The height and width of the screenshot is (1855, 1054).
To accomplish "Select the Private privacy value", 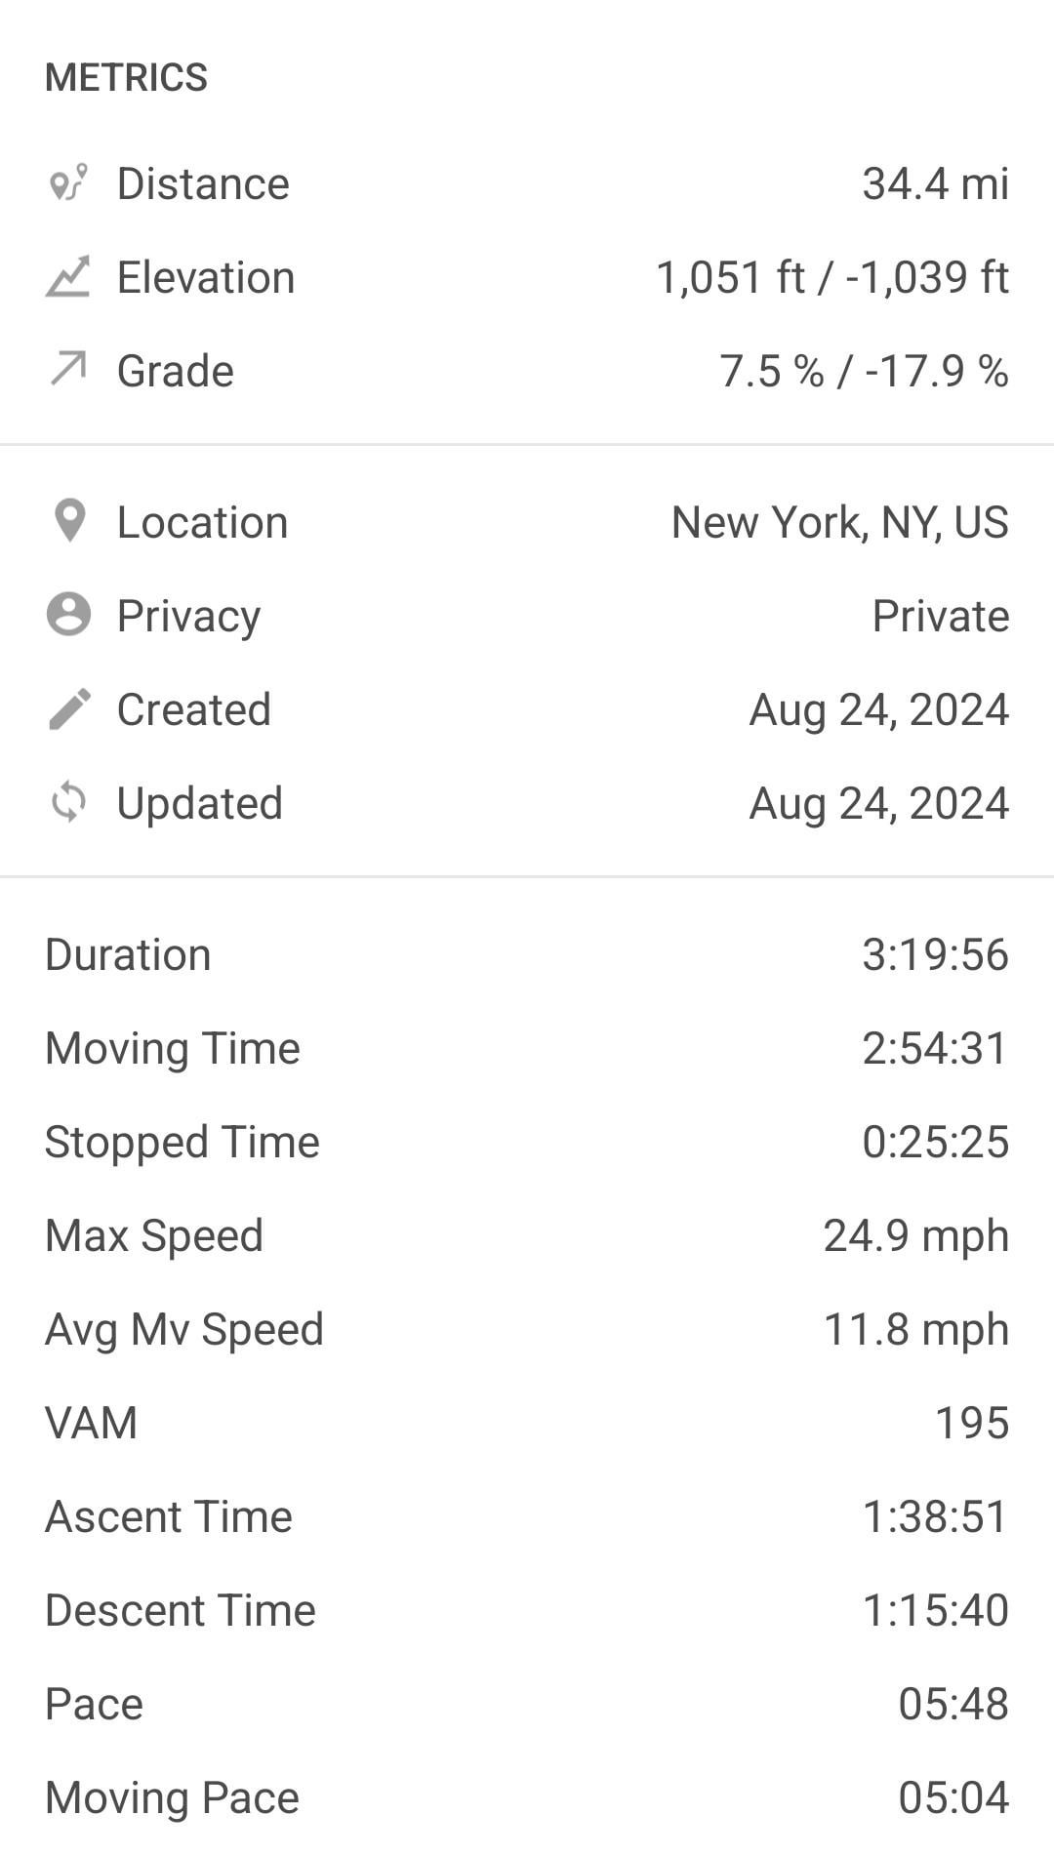I will coord(940,616).
